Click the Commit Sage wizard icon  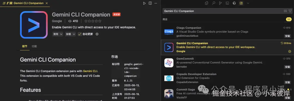click(x=169, y=94)
